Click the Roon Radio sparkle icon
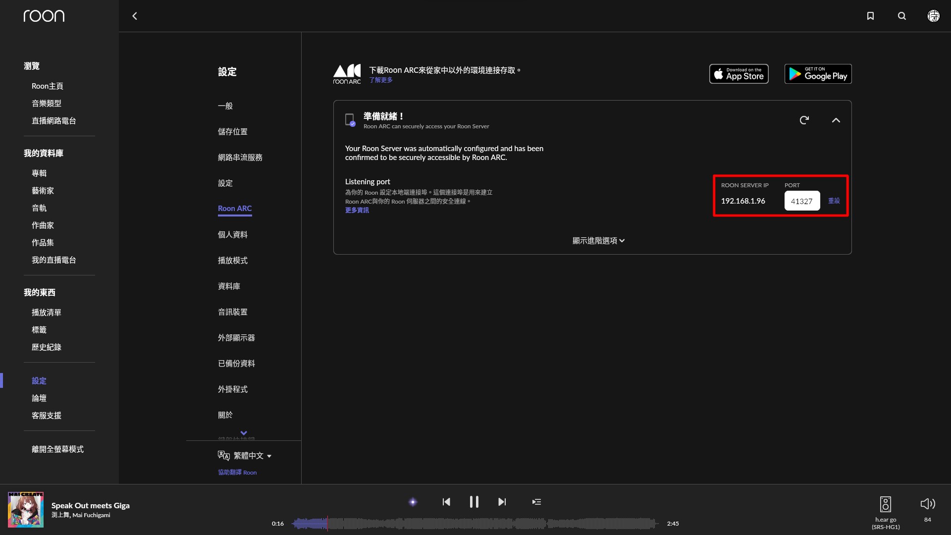The height and width of the screenshot is (535, 951). click(413, 502)
